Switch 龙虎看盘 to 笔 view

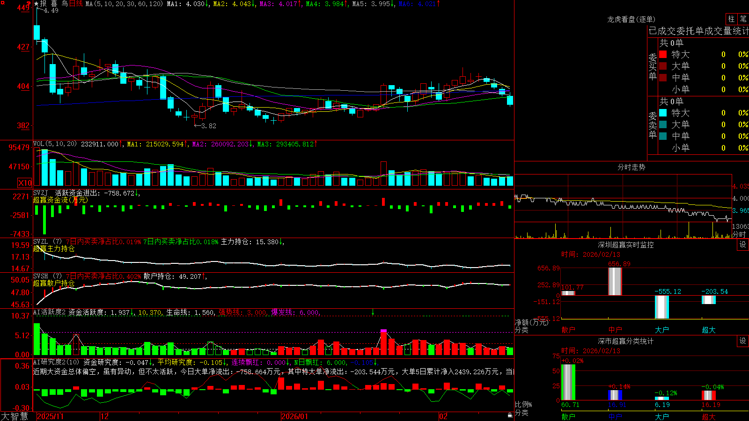click(743, 19)
